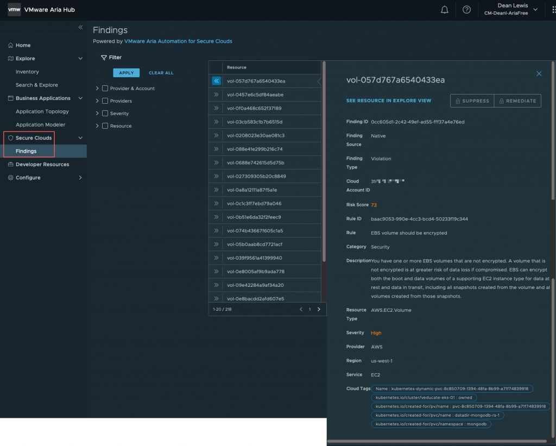Collapse the Explore menu chevron

(x=80, y=58)
